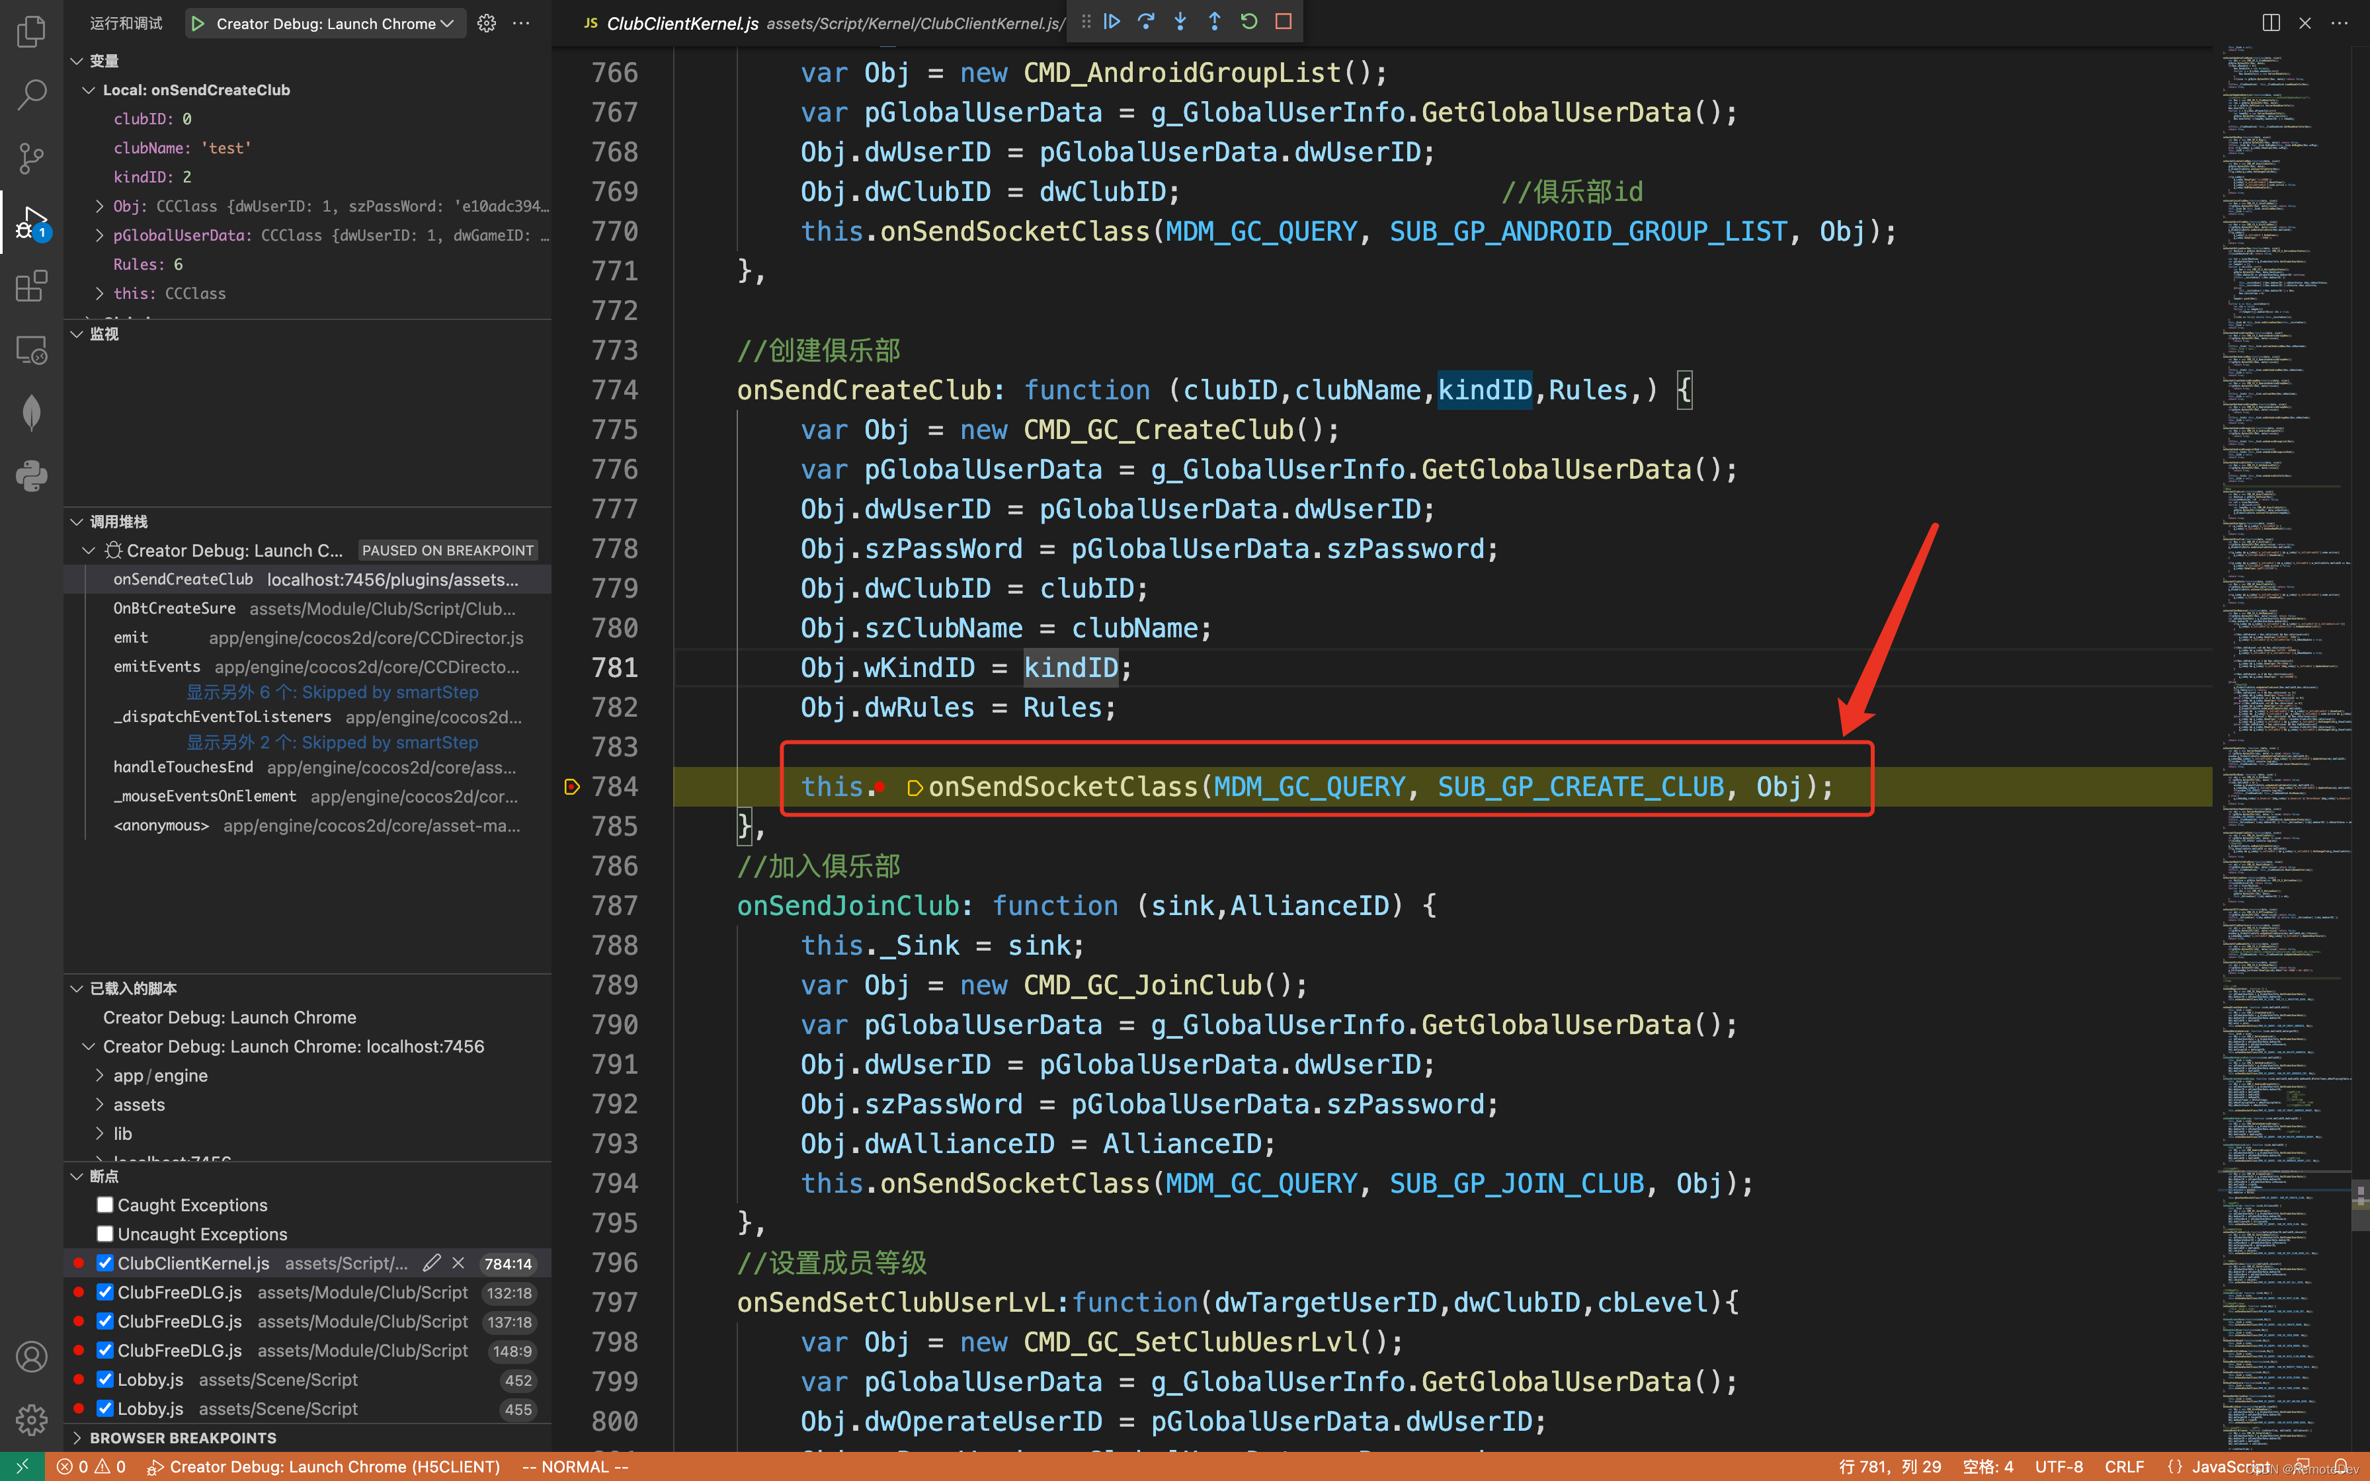Open the Run and Debug view
The width and height of the screenshot is (2370, 1481).
31,222
